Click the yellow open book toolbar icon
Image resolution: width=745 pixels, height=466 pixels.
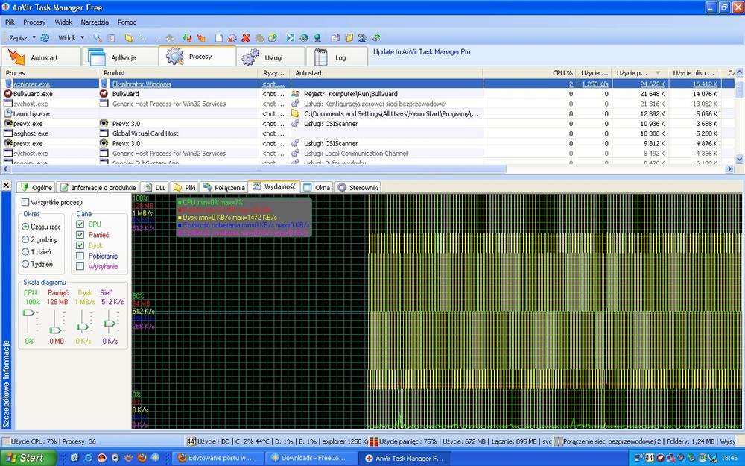349,37
